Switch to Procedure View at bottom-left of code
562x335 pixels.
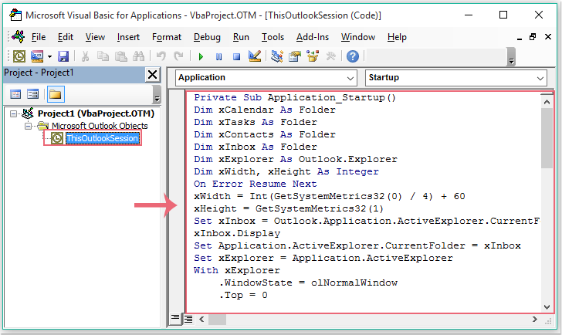tap(176, 318)
